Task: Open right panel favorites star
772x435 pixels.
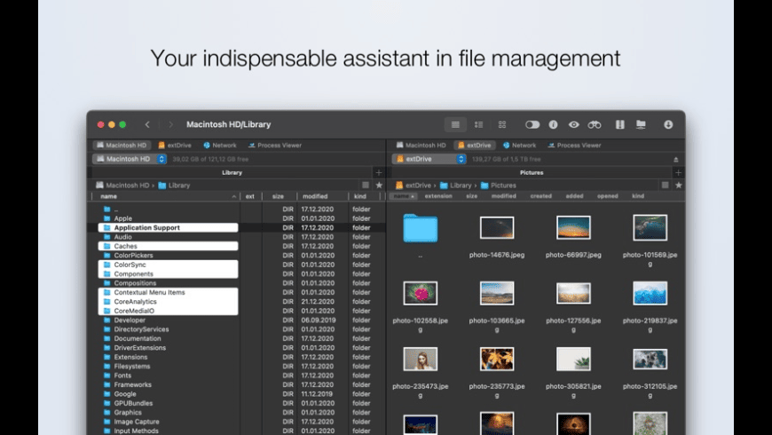Action: 679,186
